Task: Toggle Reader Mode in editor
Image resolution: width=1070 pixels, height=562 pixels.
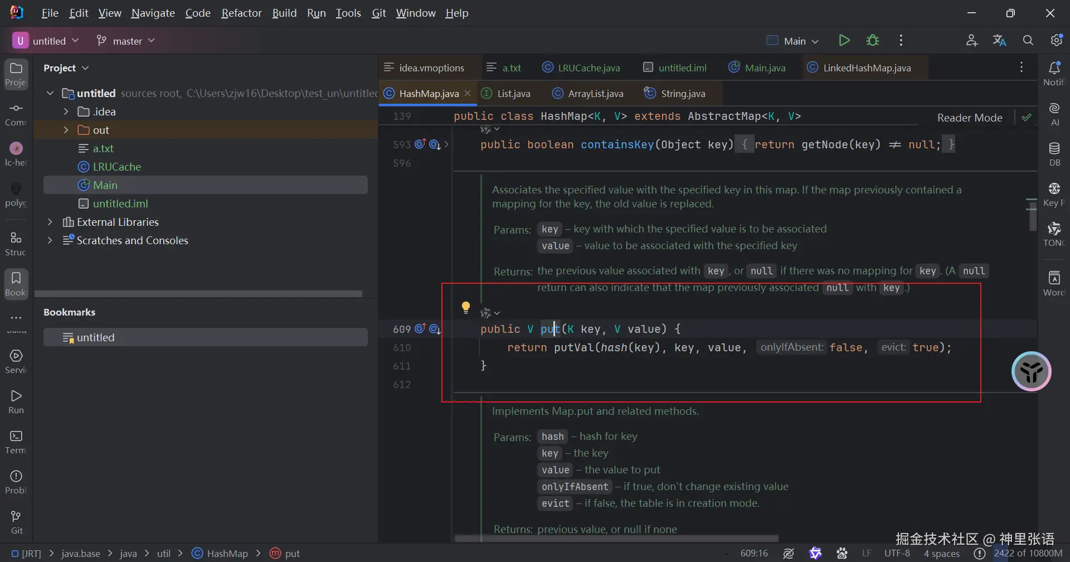Action: pyautogui.click(x=969, y=118)
